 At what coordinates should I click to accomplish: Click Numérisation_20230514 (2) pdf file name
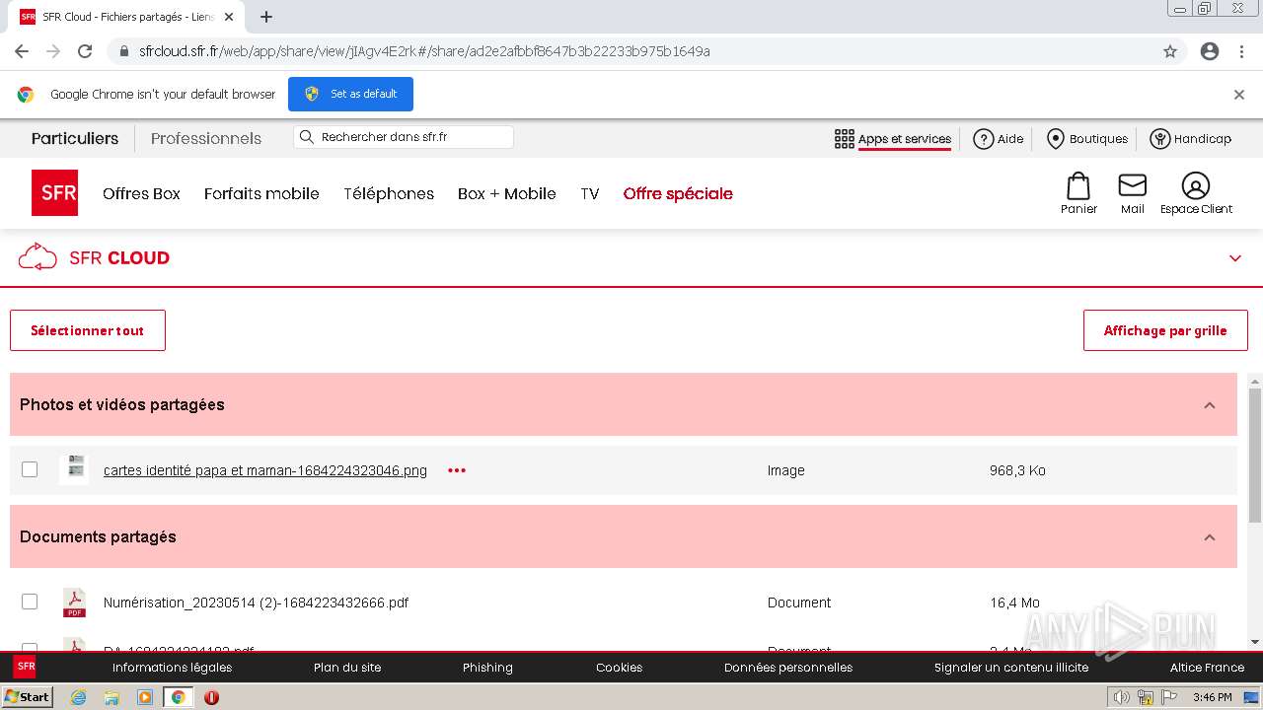point(256,603)
